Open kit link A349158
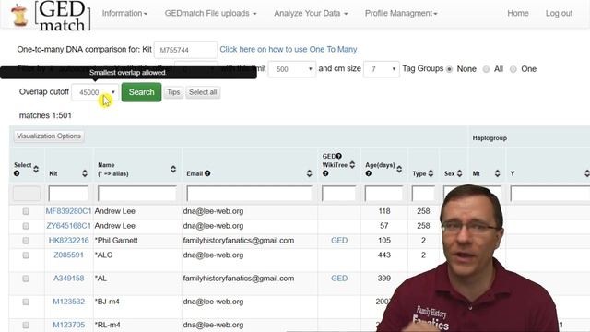This screenshot has height=332, width=590. pos(68,279)
